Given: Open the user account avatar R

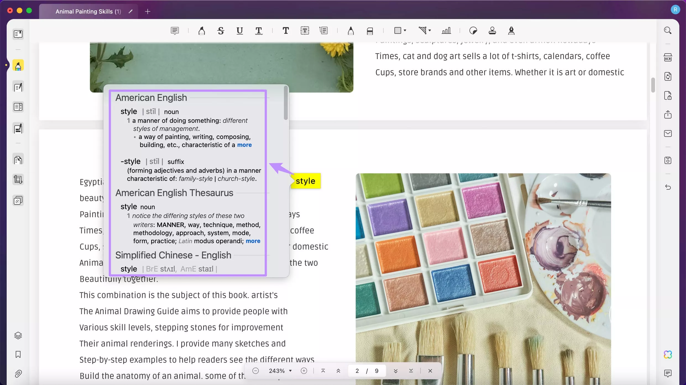Looking at the screenshot, I should click(x=675, y=9).
